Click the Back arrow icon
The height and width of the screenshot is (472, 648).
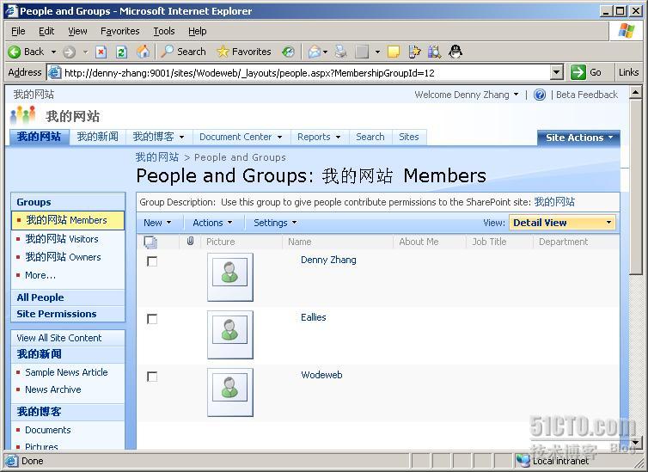[14, 52]
